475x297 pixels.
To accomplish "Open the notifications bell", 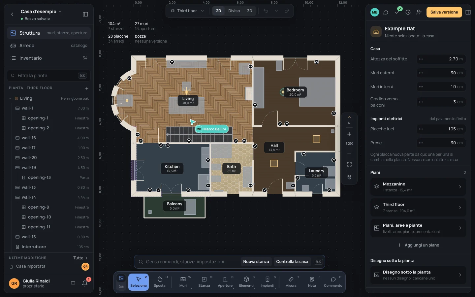I will 85,283.
